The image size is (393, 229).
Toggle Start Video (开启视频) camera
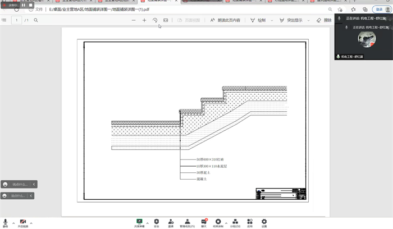[22, 222]
